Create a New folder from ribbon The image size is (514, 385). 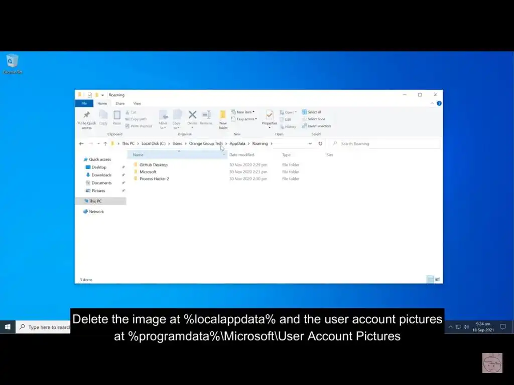click(x=223, y=119)
